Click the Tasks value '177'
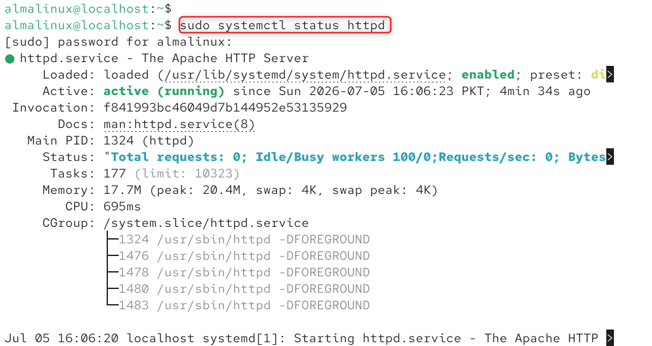This screenshot has height=346, width=652. click(115, 174)
